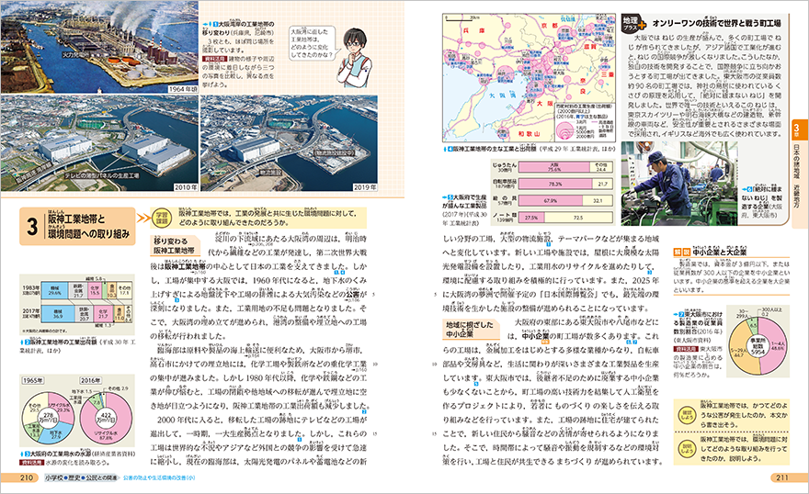The height and width of the screenshot is (494, 809).
Task: Click the heading 中小企業と大企業
Action: tap(719, 253)
